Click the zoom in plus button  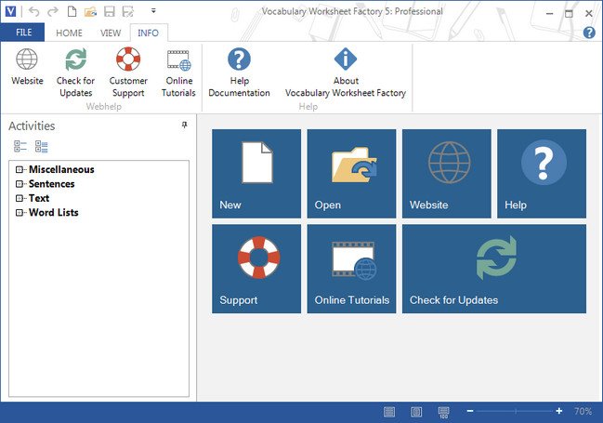(x=559, y=411)
